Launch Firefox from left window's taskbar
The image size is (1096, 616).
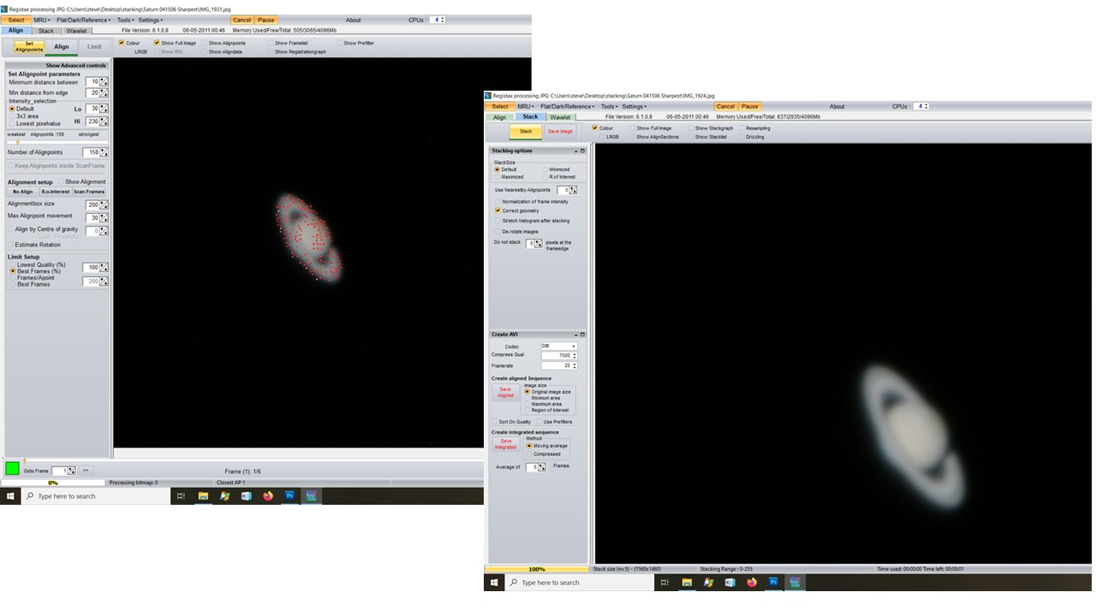tap(268, 496)
